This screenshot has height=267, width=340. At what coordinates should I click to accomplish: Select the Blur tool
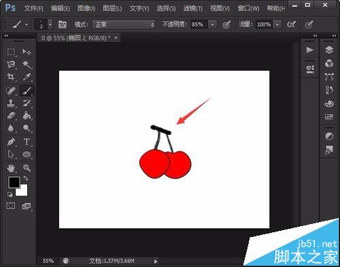coord(11,128)
